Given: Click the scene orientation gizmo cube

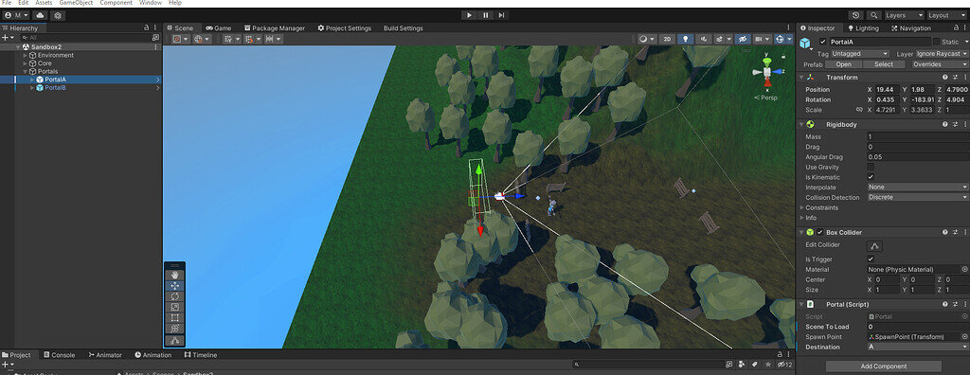Looking at the screenshot, I should tap(767, 72).
